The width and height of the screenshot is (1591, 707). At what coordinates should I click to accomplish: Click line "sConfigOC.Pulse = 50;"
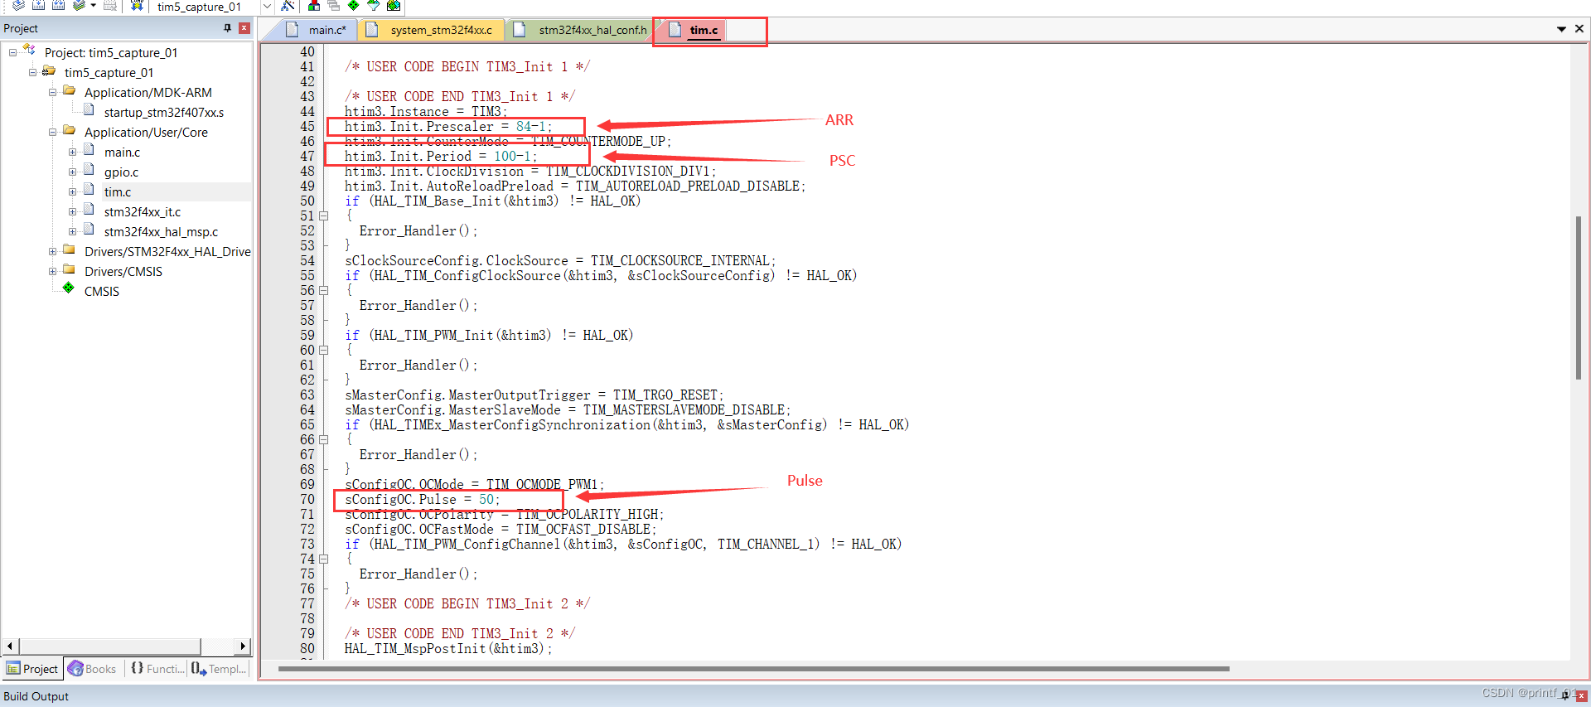pos(422,499)
